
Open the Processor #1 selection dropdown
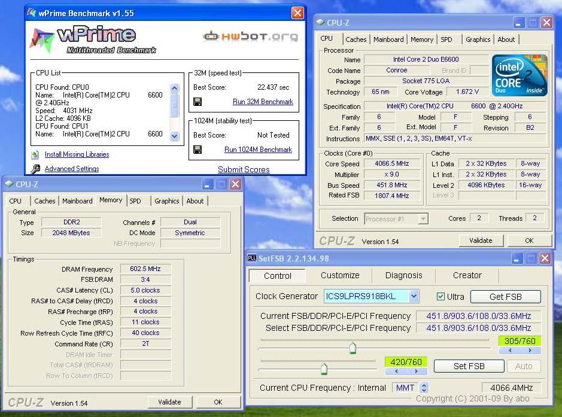tap(423, 218)
